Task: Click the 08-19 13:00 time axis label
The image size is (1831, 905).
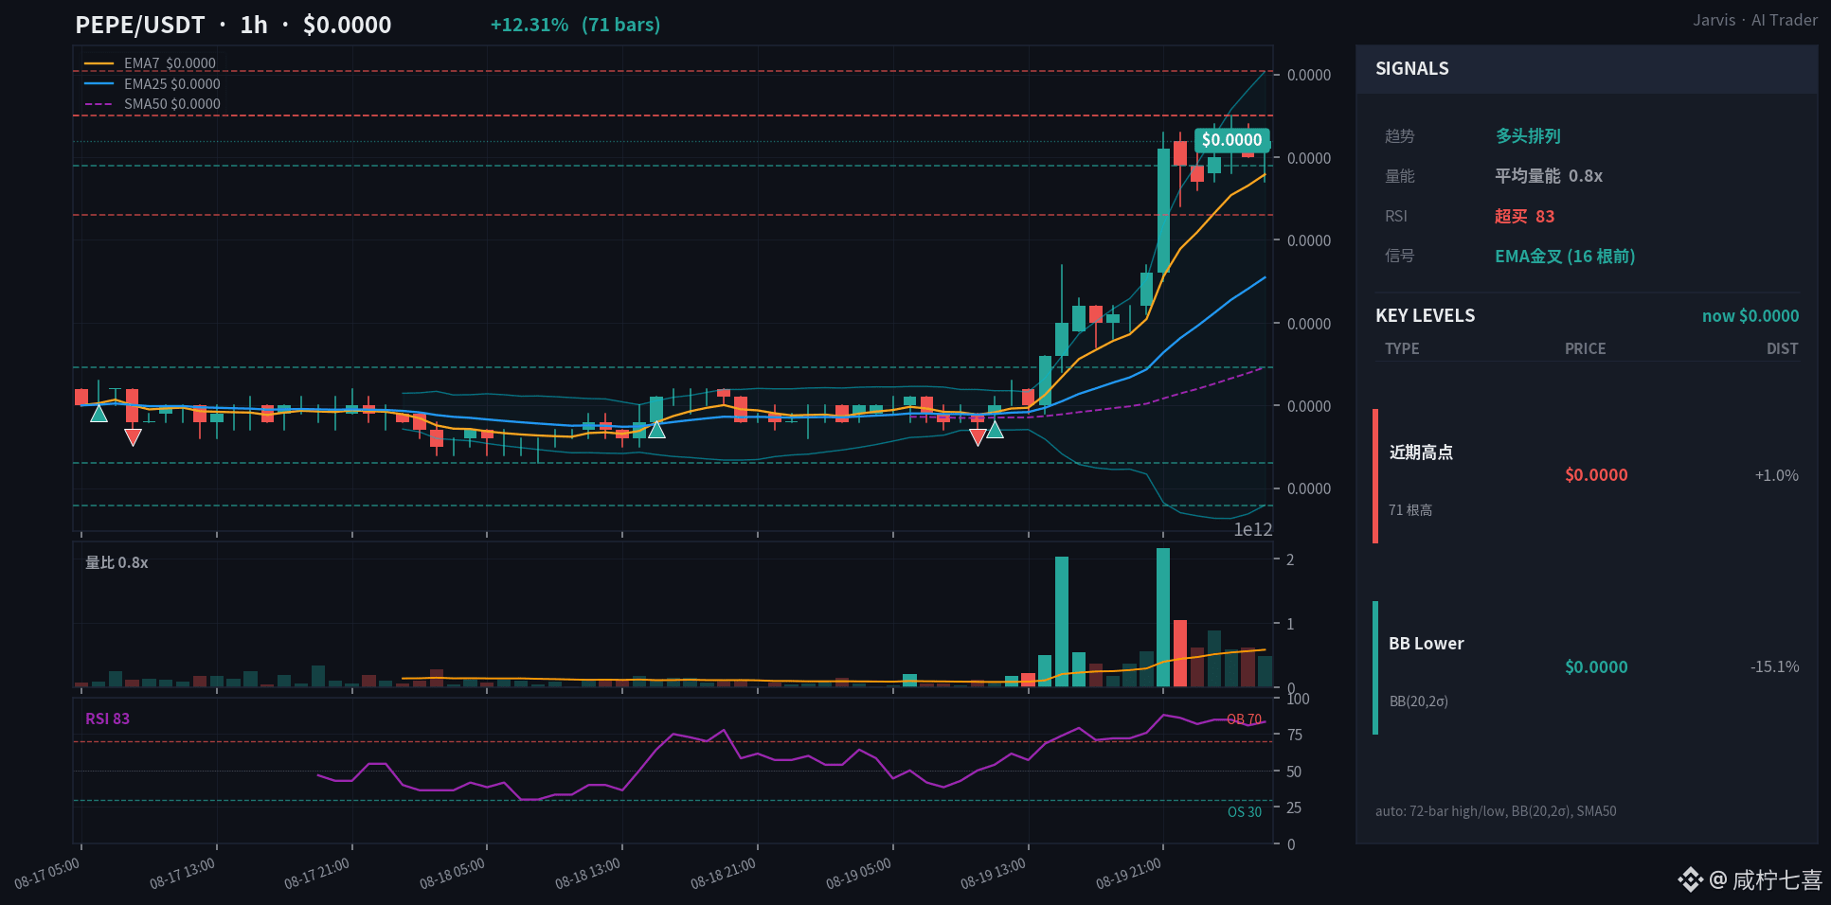Action: pyautogui.click(x=994, y=874)
